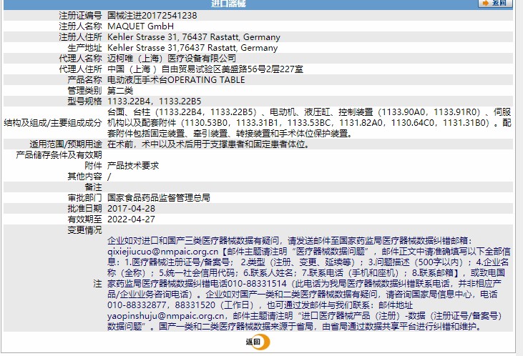Click the round orange 返回 button at the bottom
Screen dimensions: 523x356
point(258,342)
